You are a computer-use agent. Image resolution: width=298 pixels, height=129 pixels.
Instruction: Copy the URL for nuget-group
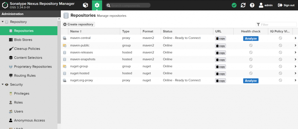(221, 67)
